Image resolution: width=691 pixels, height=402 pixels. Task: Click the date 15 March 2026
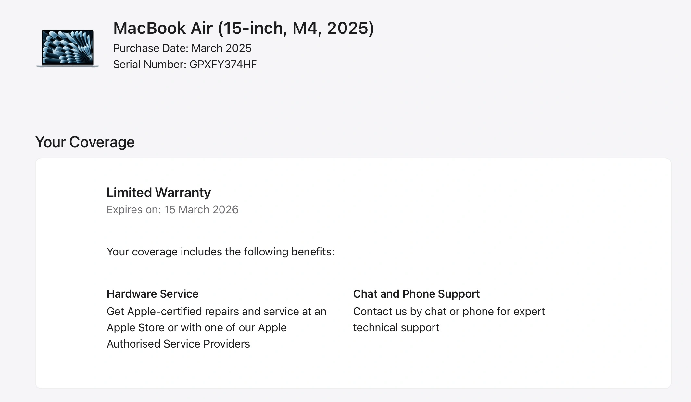click(201, 209)
